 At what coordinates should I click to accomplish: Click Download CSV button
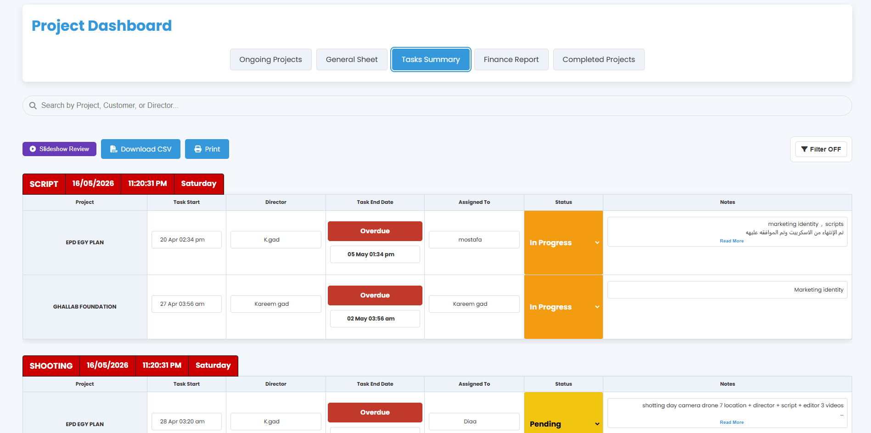point(140,149)
